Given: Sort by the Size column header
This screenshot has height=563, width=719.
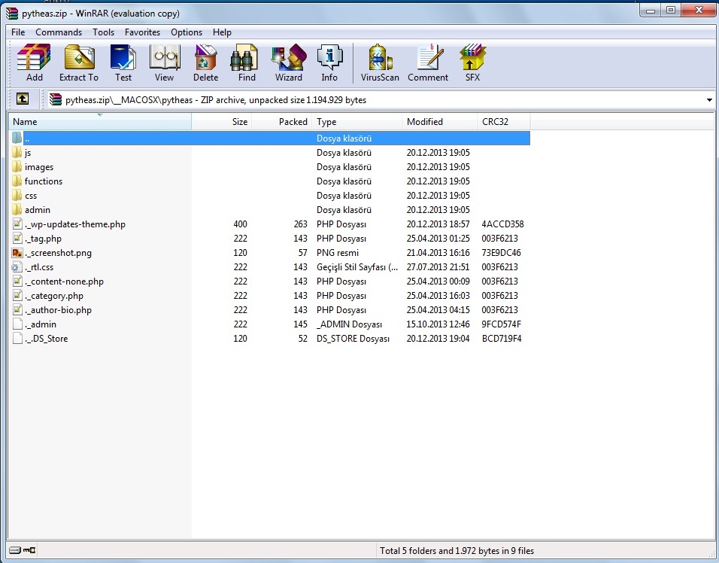Looking at the screenshot, I should click(221, 122).
